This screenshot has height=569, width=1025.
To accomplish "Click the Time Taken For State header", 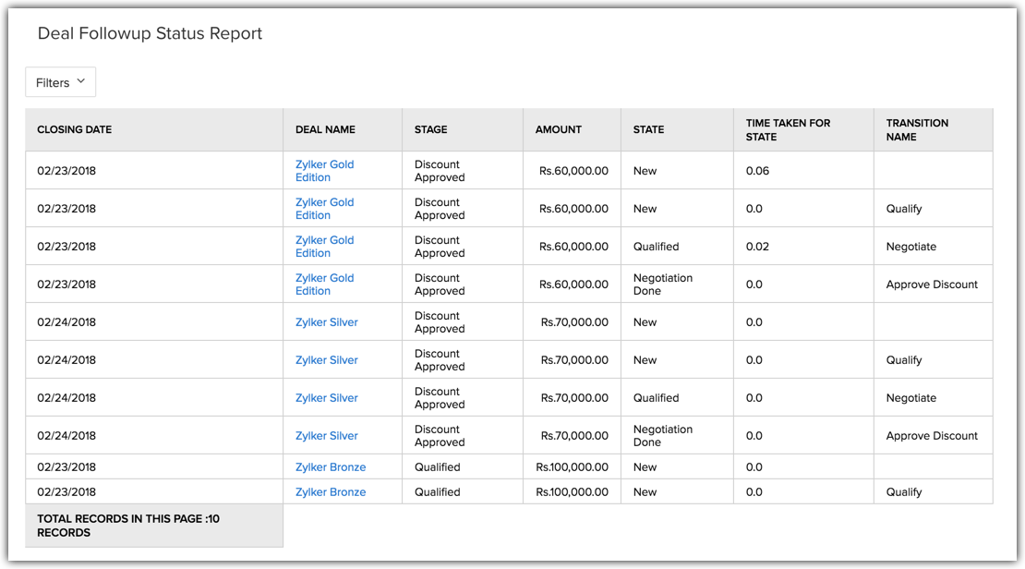I will (788, 129).
